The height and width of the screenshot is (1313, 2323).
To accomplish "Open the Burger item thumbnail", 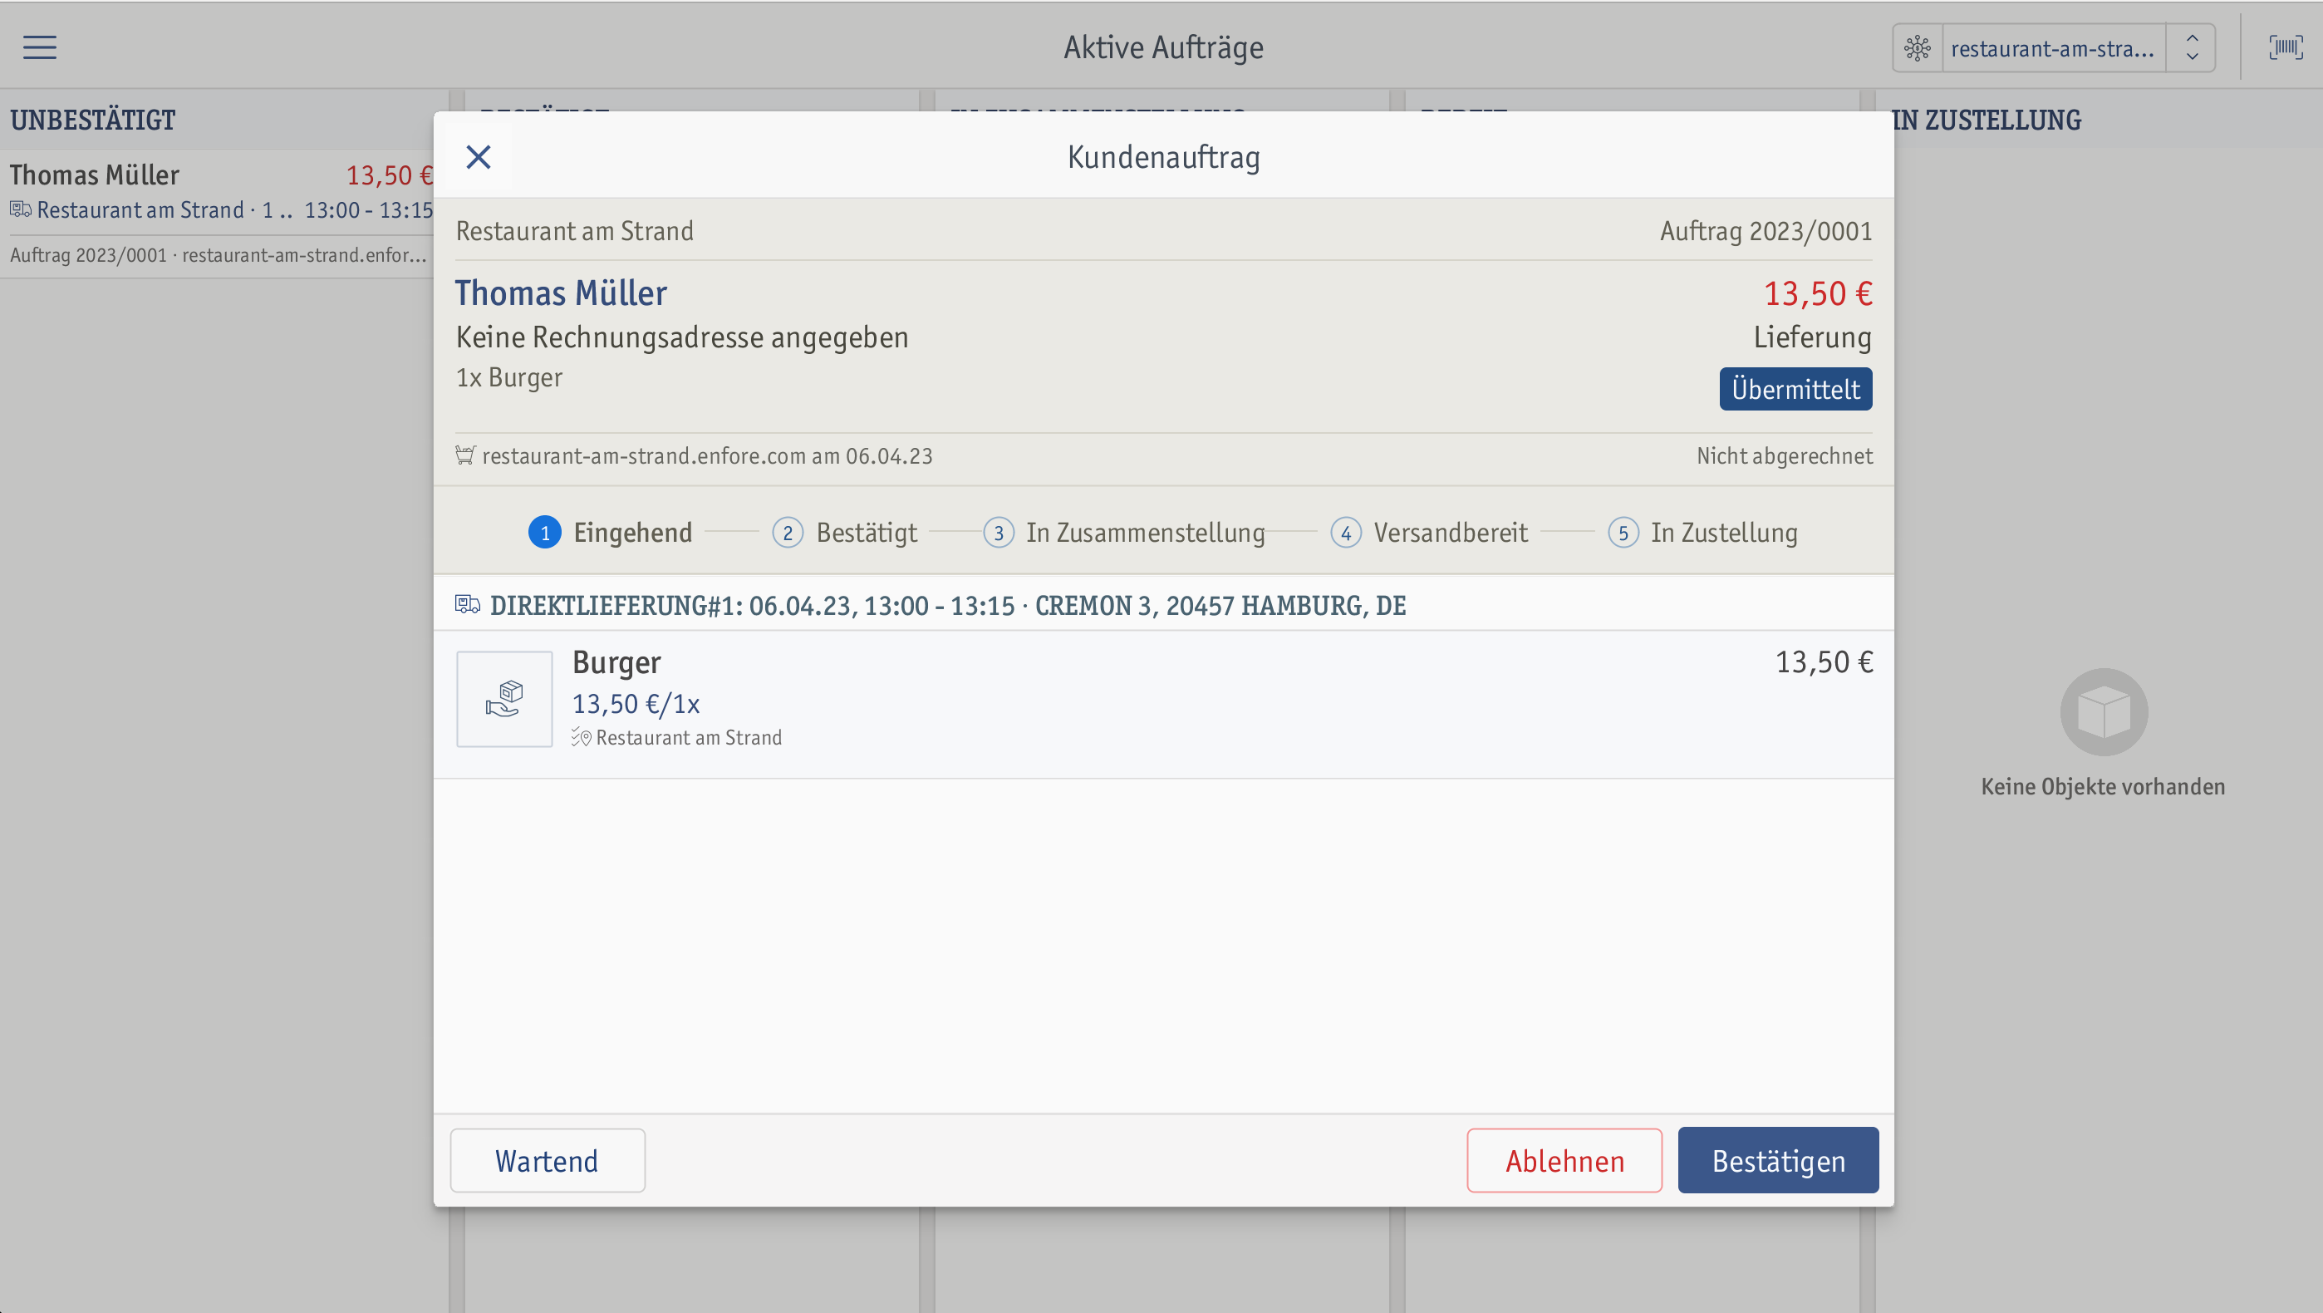I will pyautogui.click(x=504, y=699).
